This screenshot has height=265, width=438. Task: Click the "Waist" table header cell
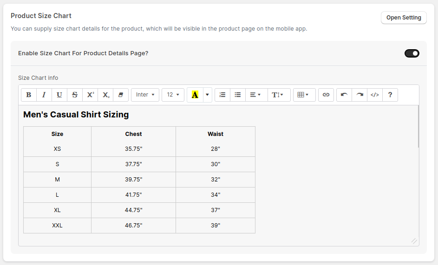pyautogui.click(x=216, y=134)
